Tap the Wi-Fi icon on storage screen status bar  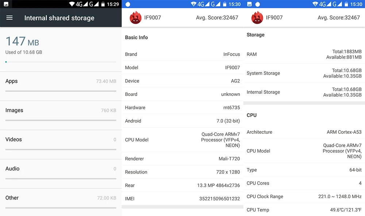[x=72, y=4]
